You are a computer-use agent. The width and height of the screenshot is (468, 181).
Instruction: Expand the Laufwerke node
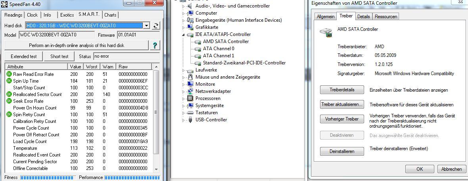click(184, 70)
